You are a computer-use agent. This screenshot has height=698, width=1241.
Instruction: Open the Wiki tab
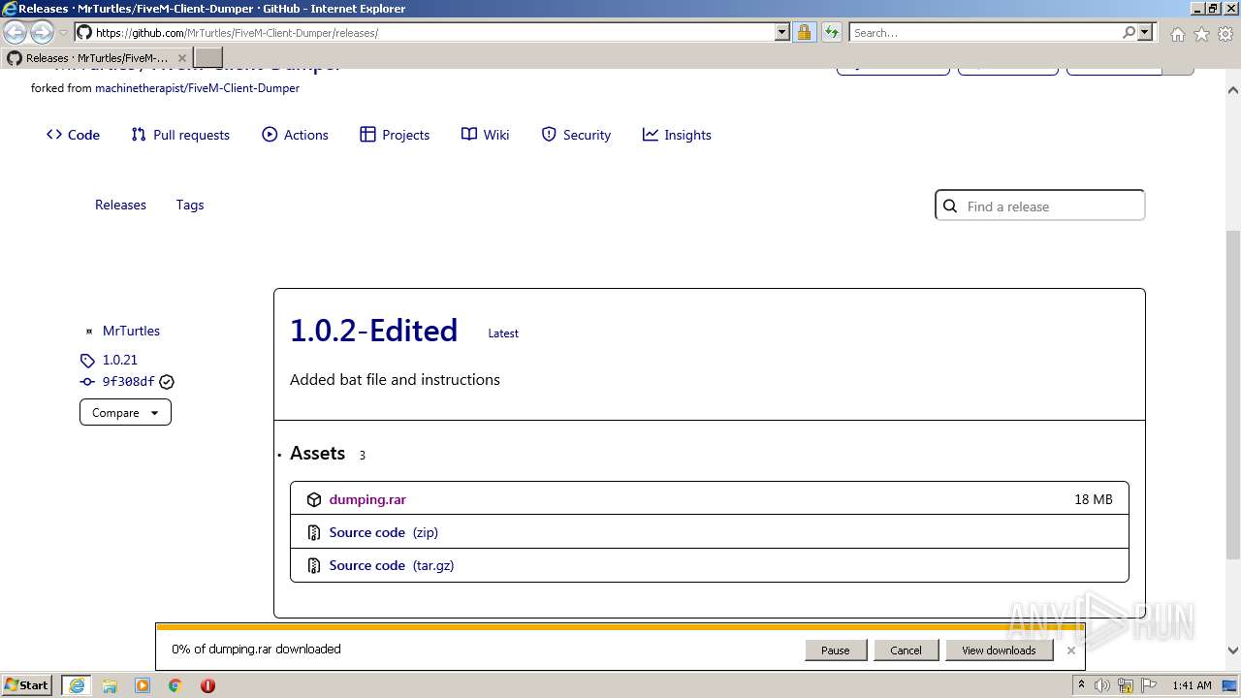tap(485, 135)
